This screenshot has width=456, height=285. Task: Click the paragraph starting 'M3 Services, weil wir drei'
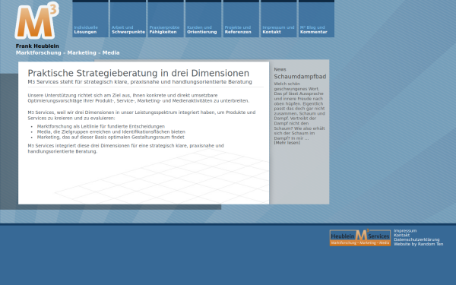point(141,116)
